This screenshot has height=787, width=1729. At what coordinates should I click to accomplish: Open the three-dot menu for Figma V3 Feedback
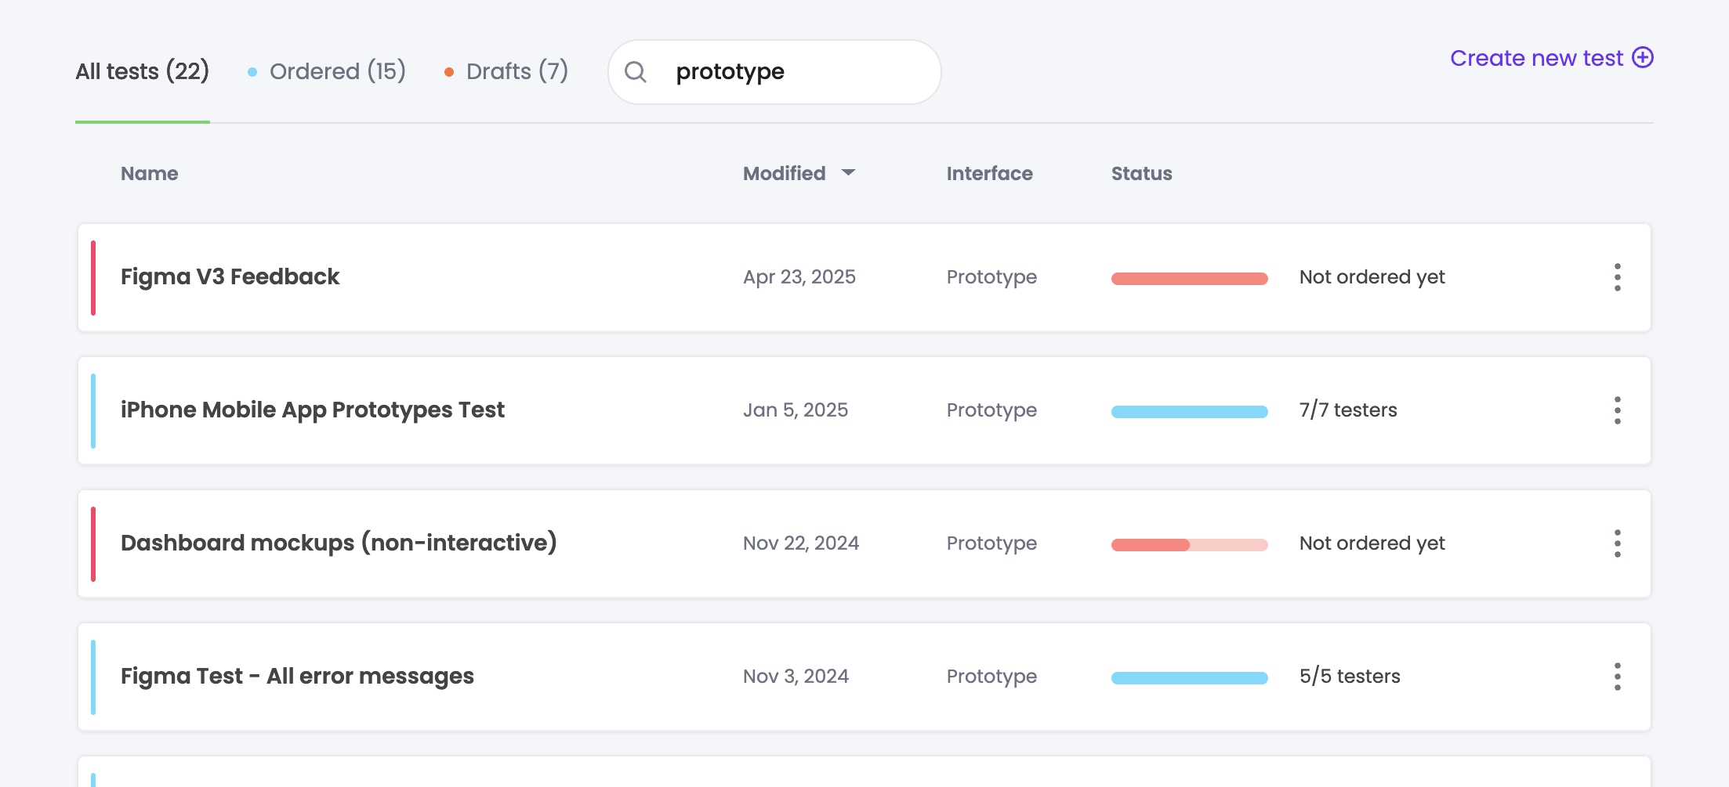[1617, 277]
